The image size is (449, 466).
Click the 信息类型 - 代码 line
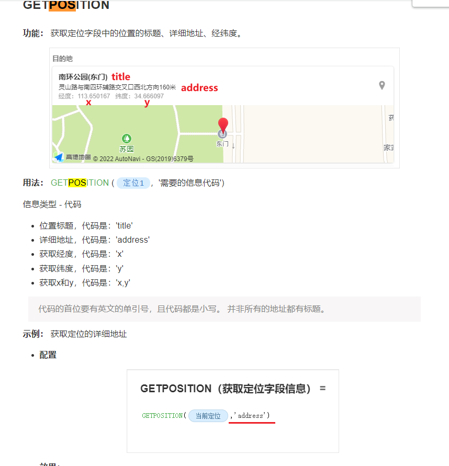tap(52, 204)
